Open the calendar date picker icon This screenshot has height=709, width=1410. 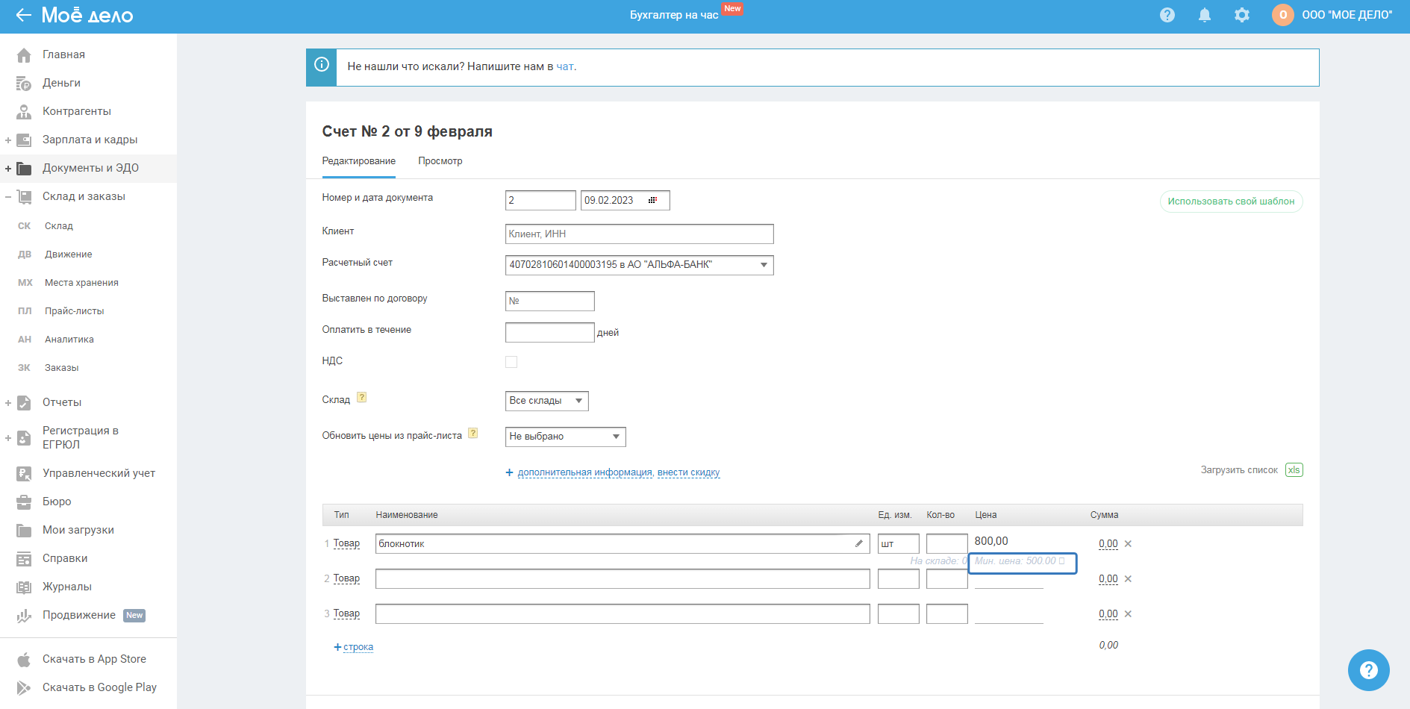(652, 200)
